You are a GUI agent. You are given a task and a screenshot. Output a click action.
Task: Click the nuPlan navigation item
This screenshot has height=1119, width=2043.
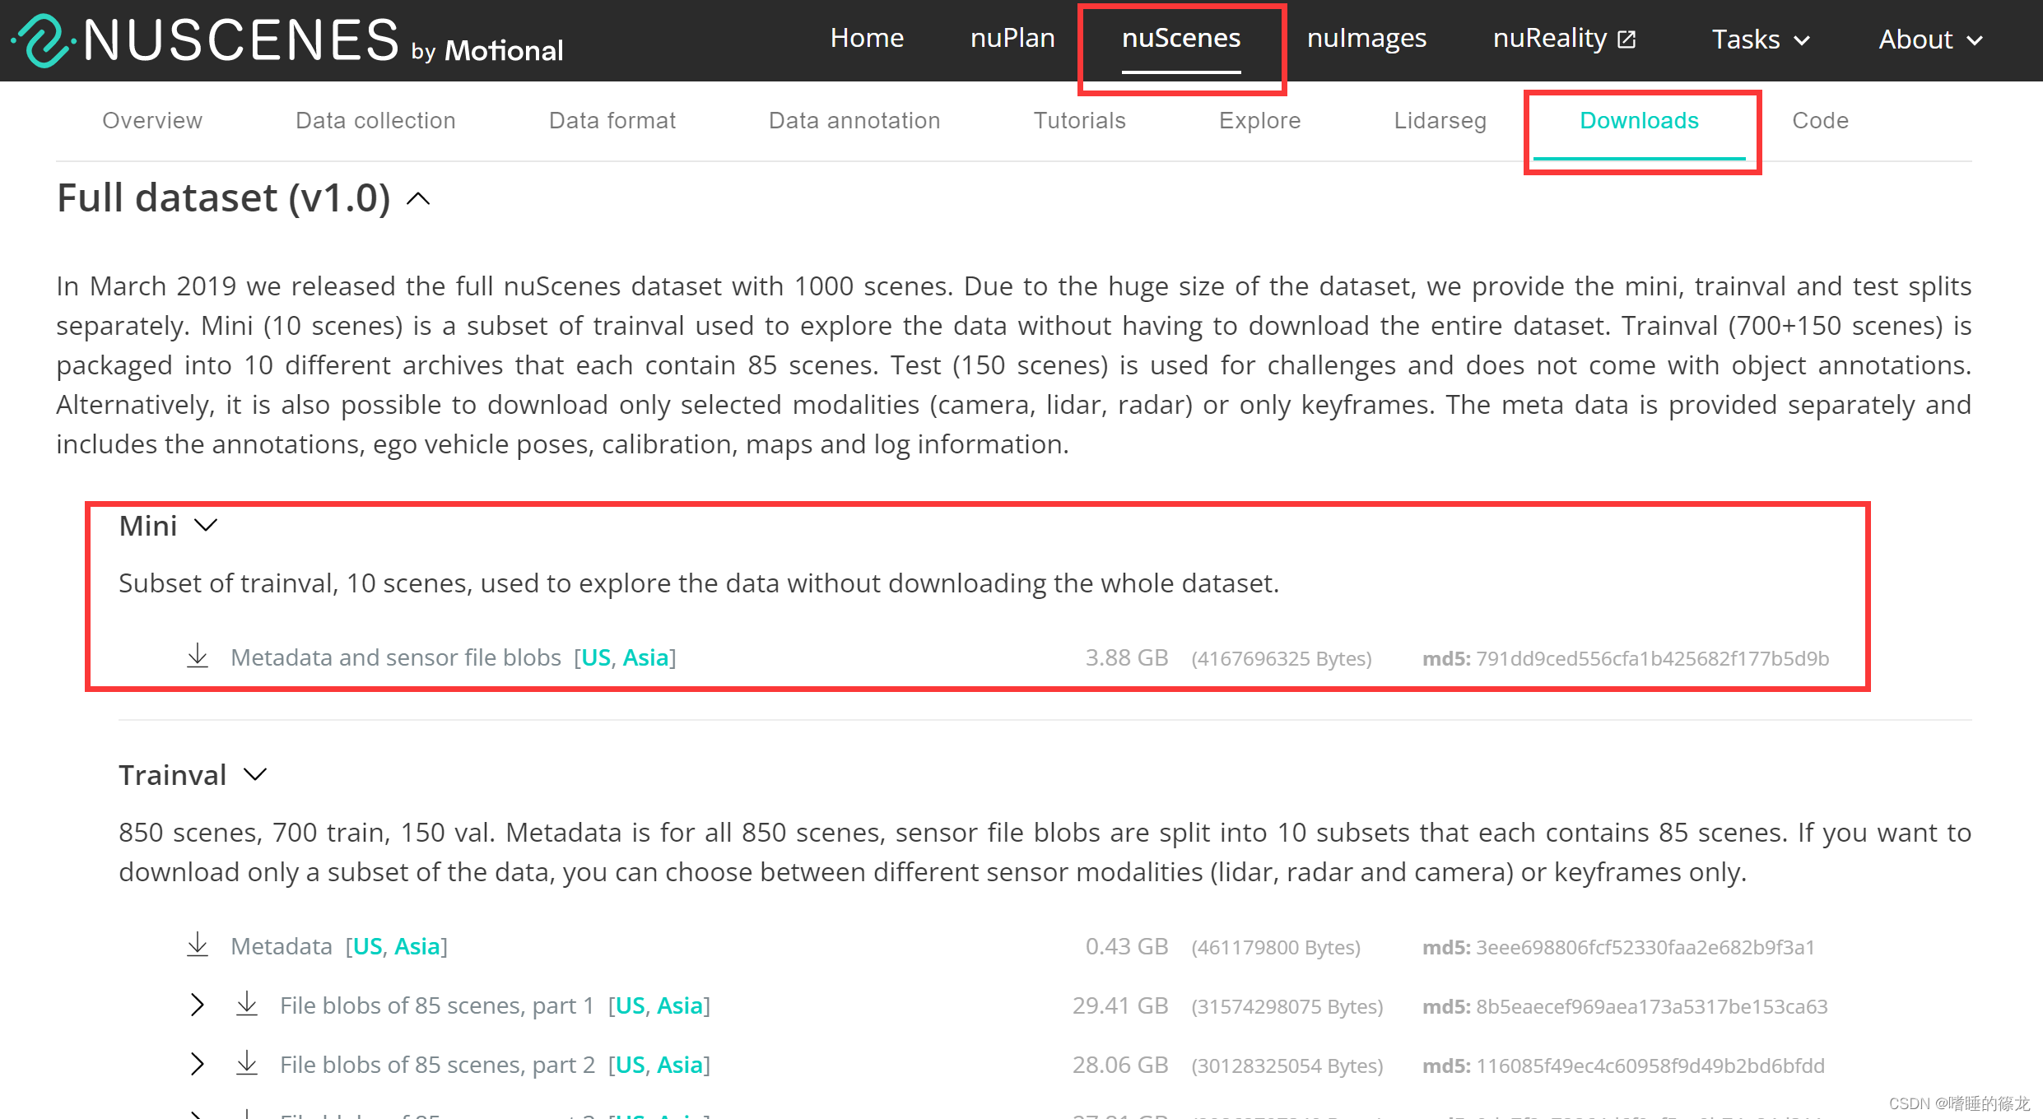[1012, 38]
